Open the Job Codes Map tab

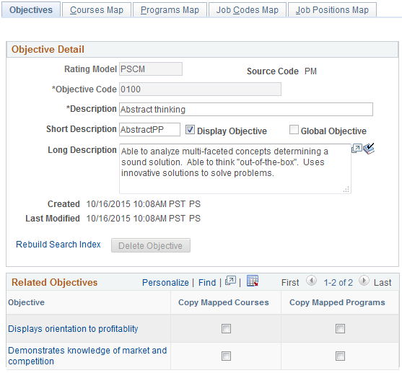[248, 10]
